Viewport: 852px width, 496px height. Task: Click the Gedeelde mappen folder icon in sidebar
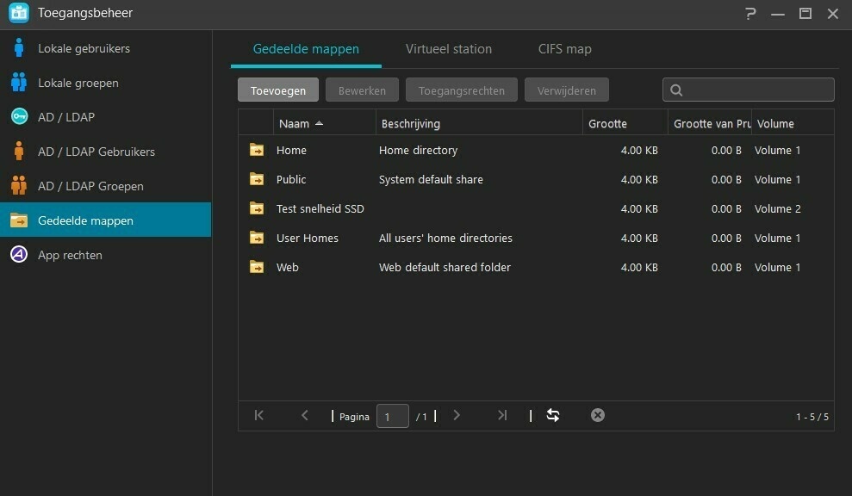[x=19, y=220]
